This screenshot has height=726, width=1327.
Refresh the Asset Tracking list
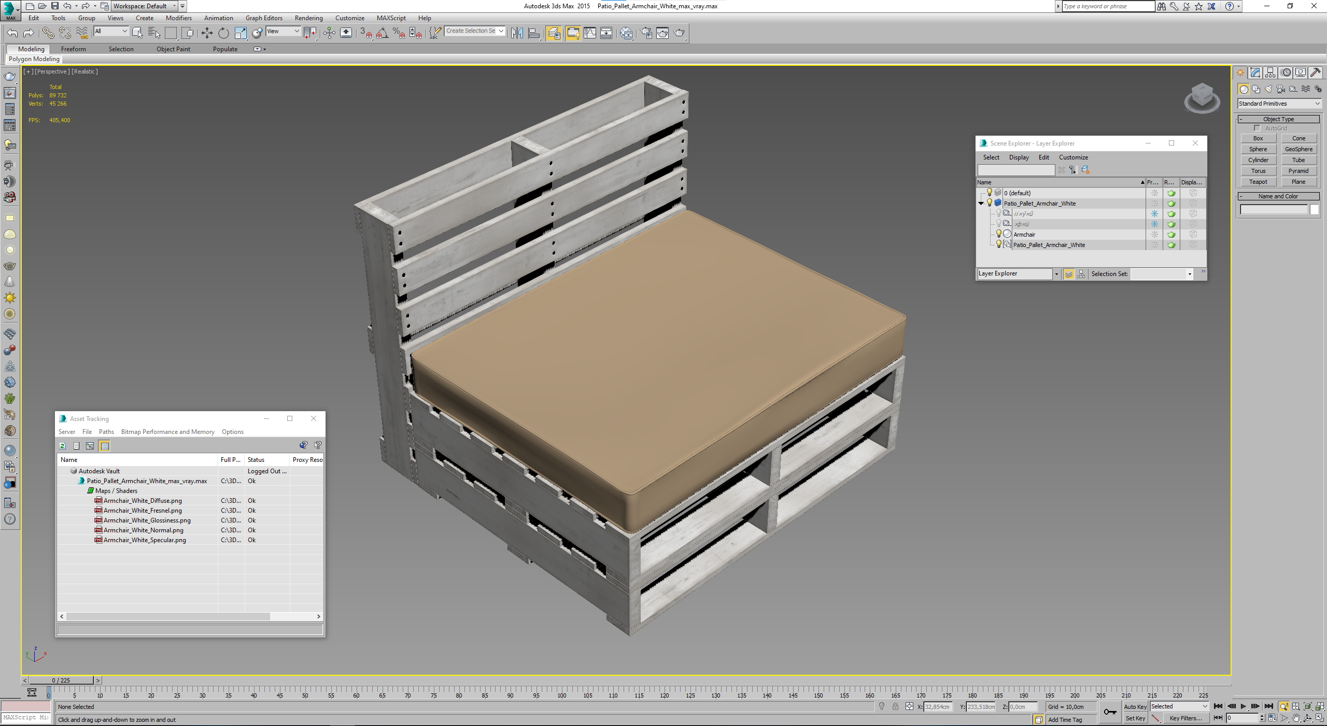[x=63, y=446]
